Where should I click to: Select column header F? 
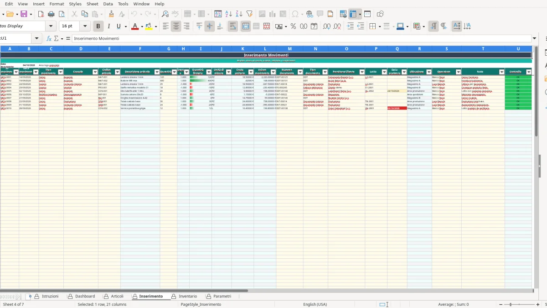tap(140, 48)
